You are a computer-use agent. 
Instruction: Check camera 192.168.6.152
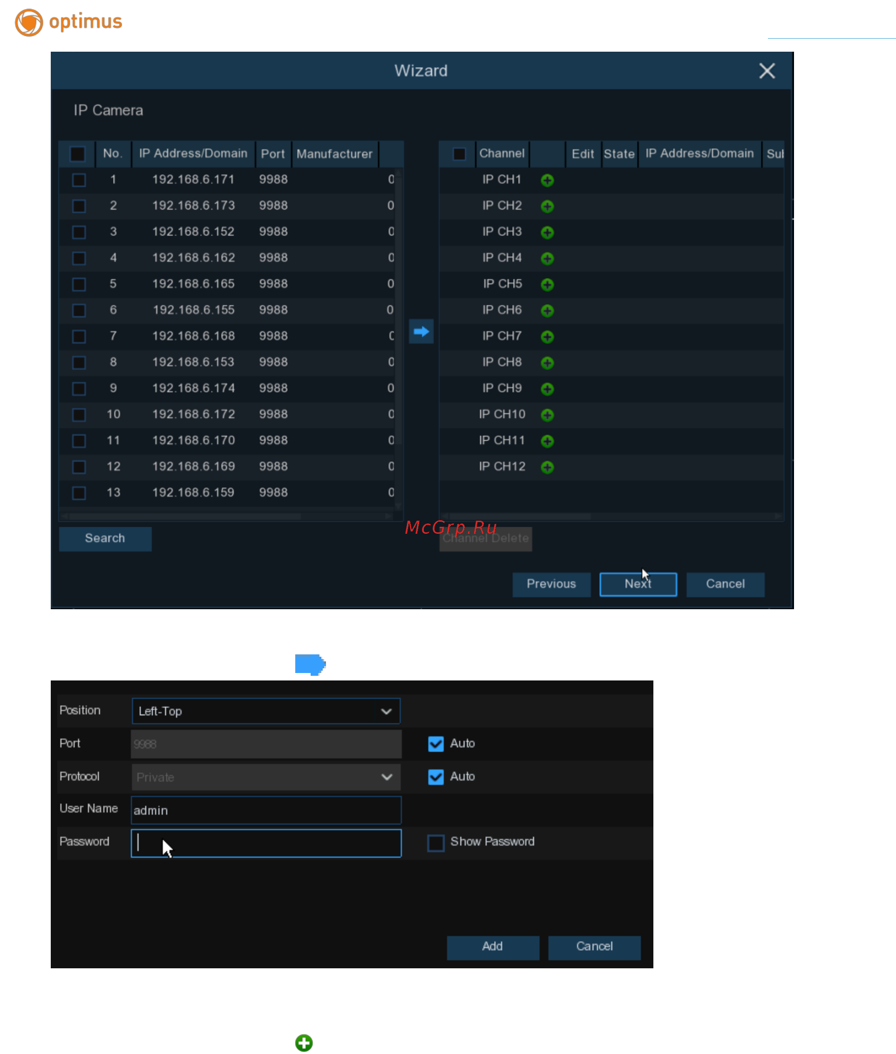coord(79,232)
